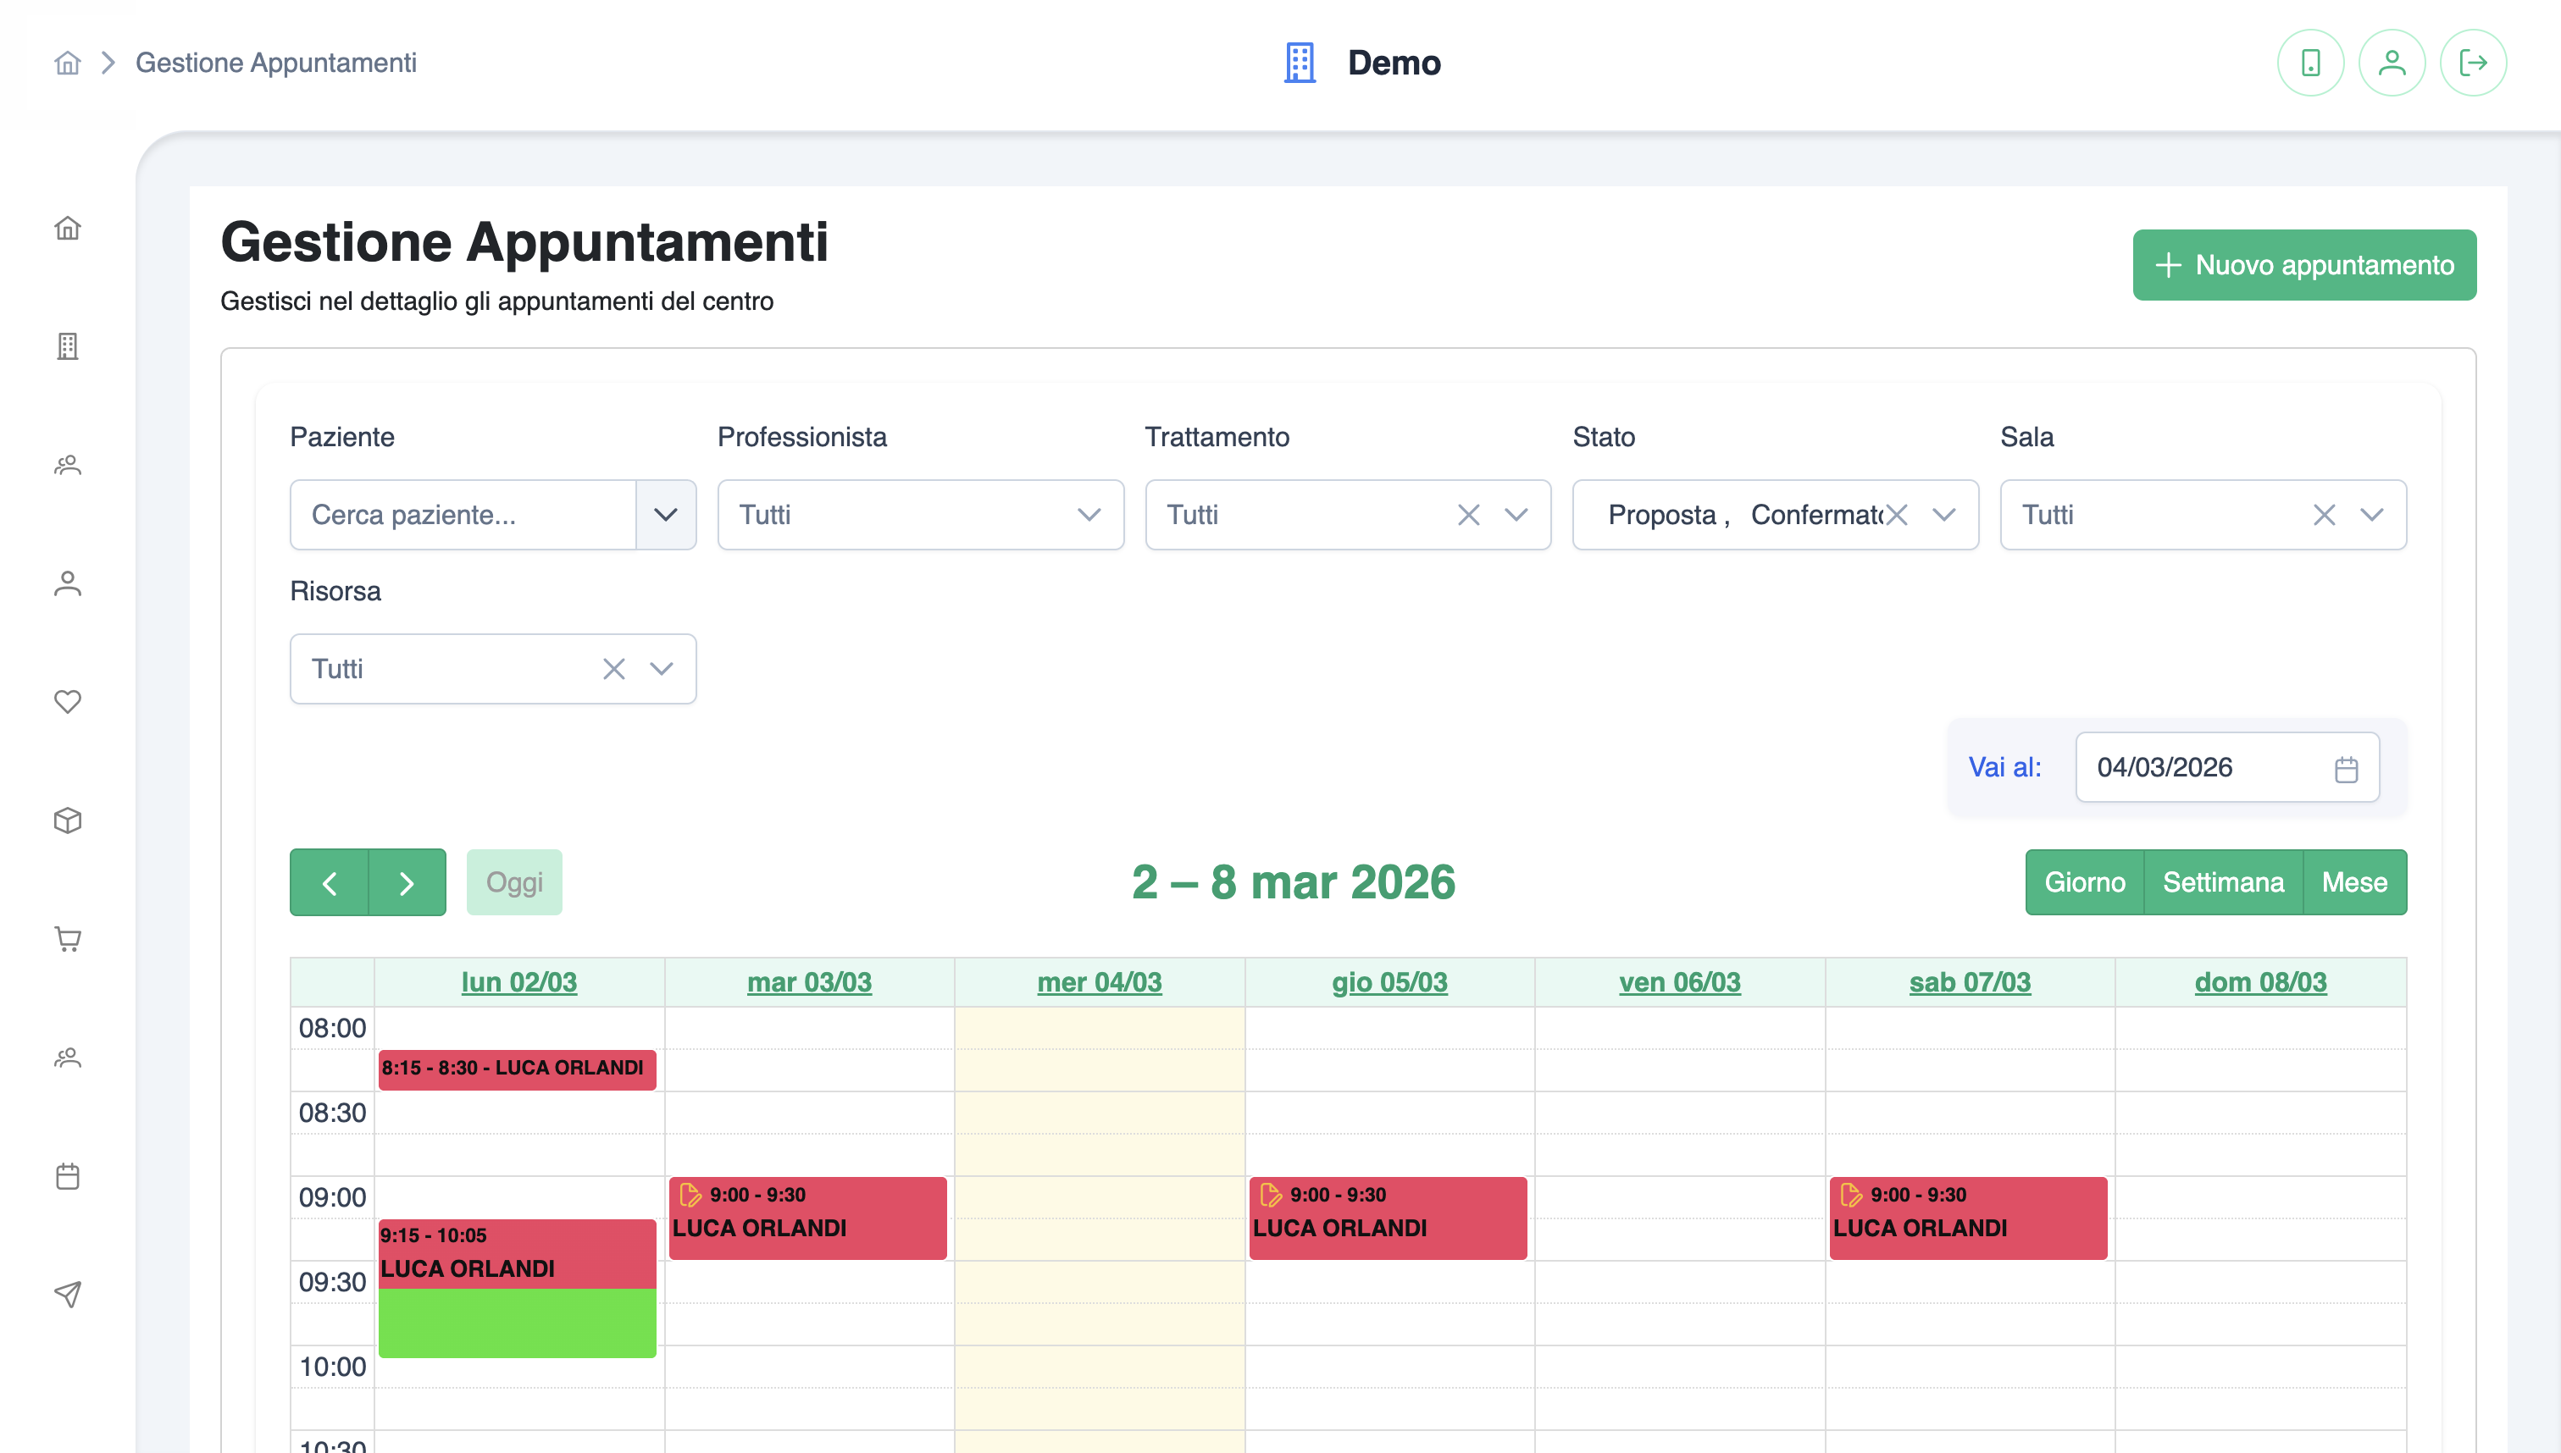Click the Cerca paziente search field

pyautogui.click(x=463, y=515)
